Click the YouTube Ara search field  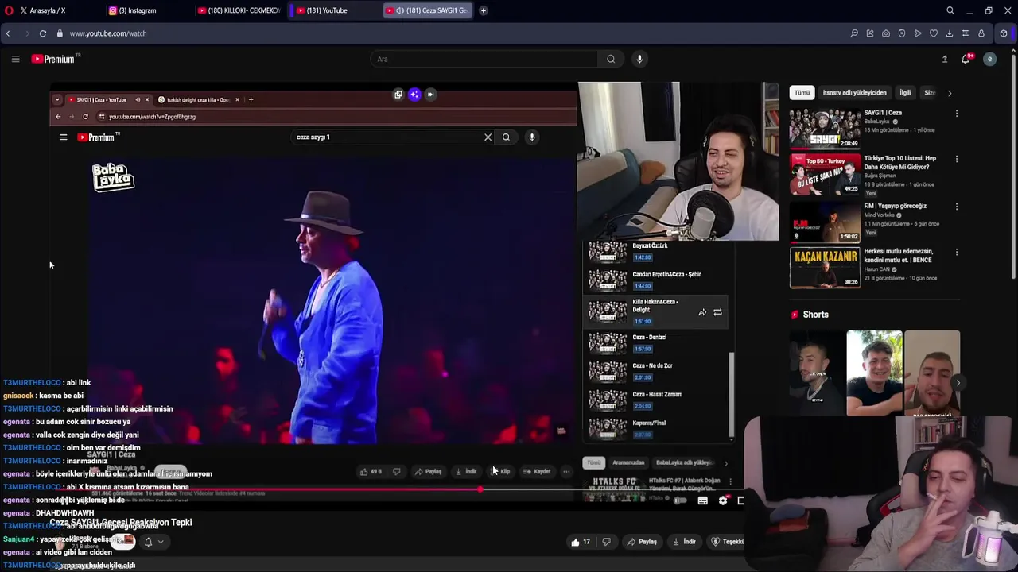click(484, 59)
